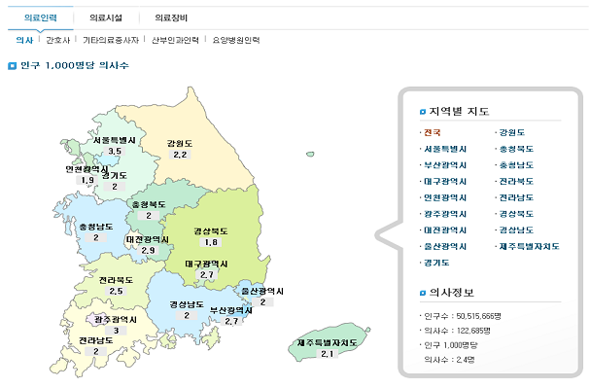Select 서울특별시 label on the map

coord(115,140)
